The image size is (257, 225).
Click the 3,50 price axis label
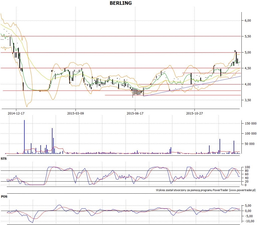(248, 100)
